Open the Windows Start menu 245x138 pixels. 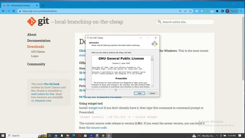click(x=3, y=135)
